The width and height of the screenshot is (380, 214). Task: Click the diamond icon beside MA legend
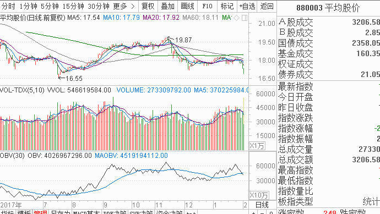click(236, 18)
